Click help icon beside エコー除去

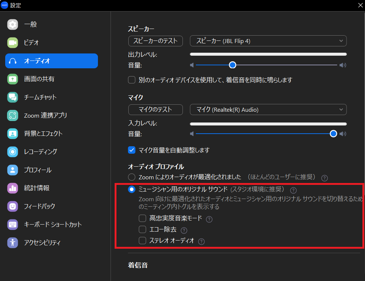click(184, 230)
